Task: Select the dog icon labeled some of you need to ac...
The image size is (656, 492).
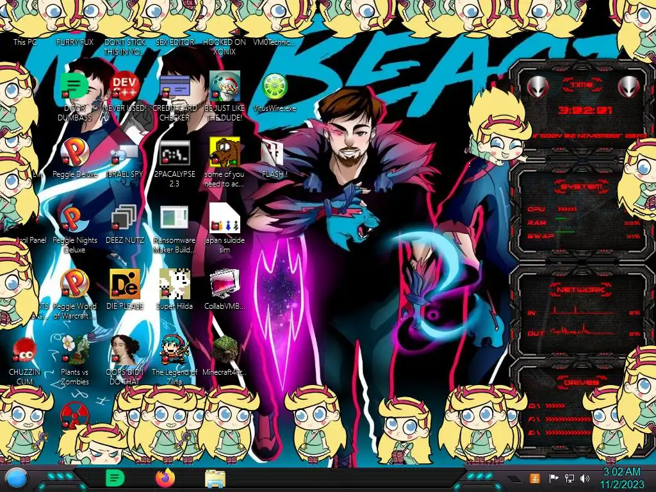Action: pos(224,152)
